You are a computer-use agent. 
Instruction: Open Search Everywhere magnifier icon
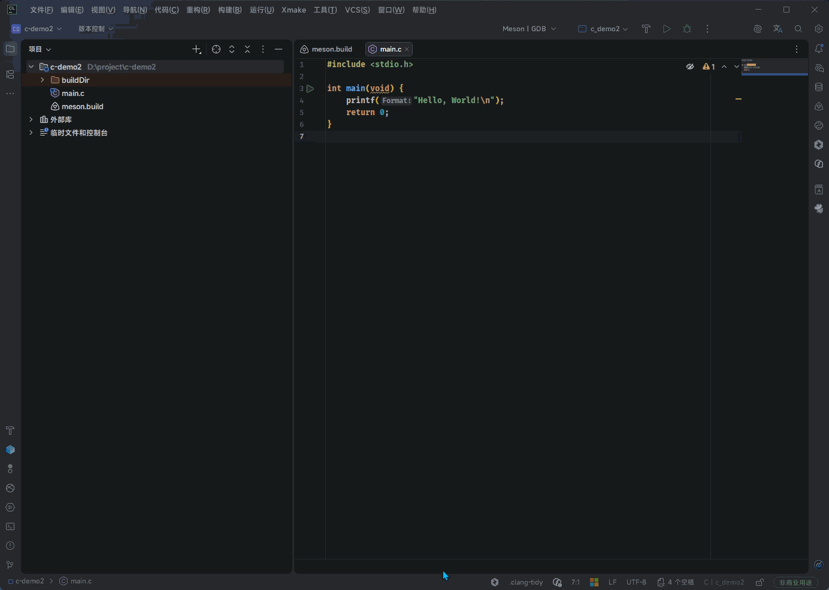(x=798, y=29)
